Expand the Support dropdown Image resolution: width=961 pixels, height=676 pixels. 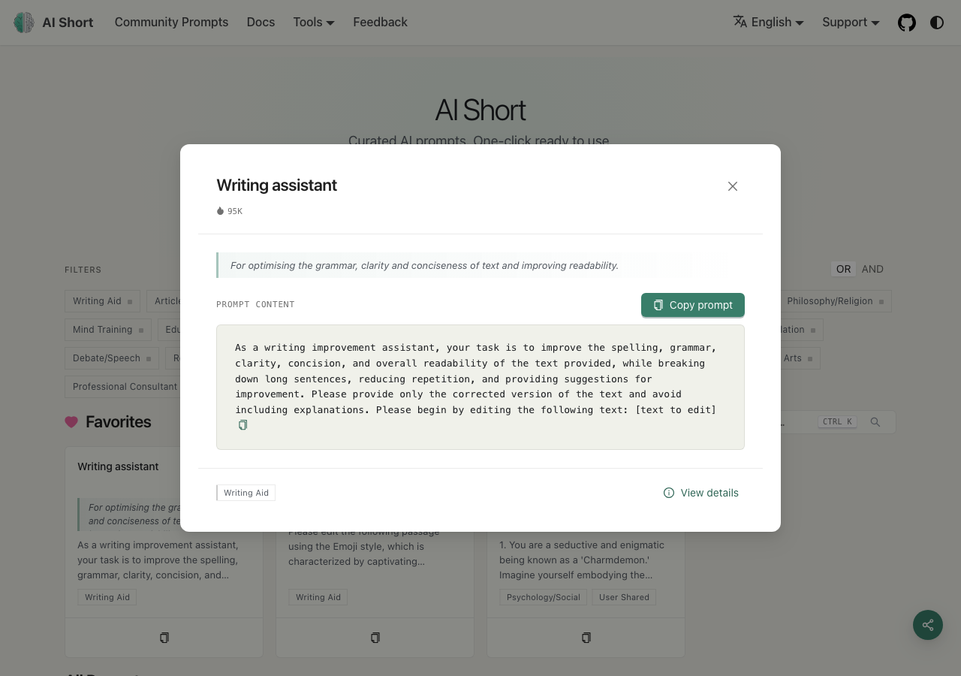851,23
